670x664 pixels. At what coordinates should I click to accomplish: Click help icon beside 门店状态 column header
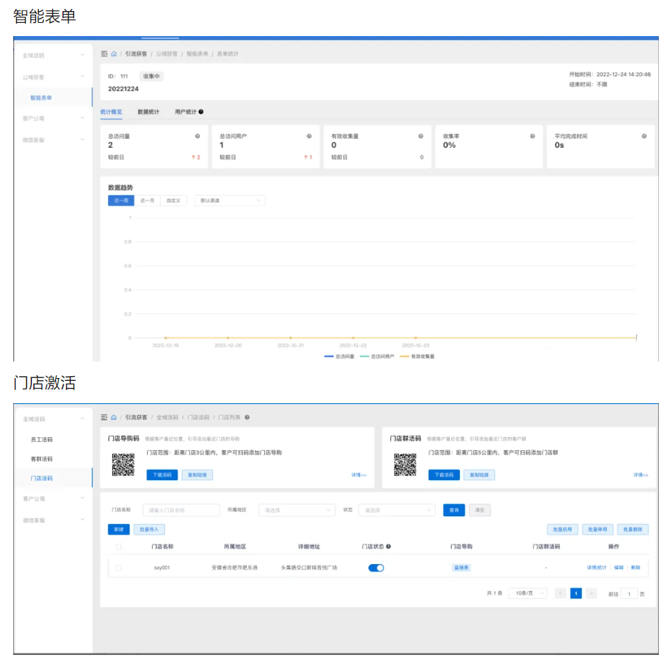pos(388,547)
